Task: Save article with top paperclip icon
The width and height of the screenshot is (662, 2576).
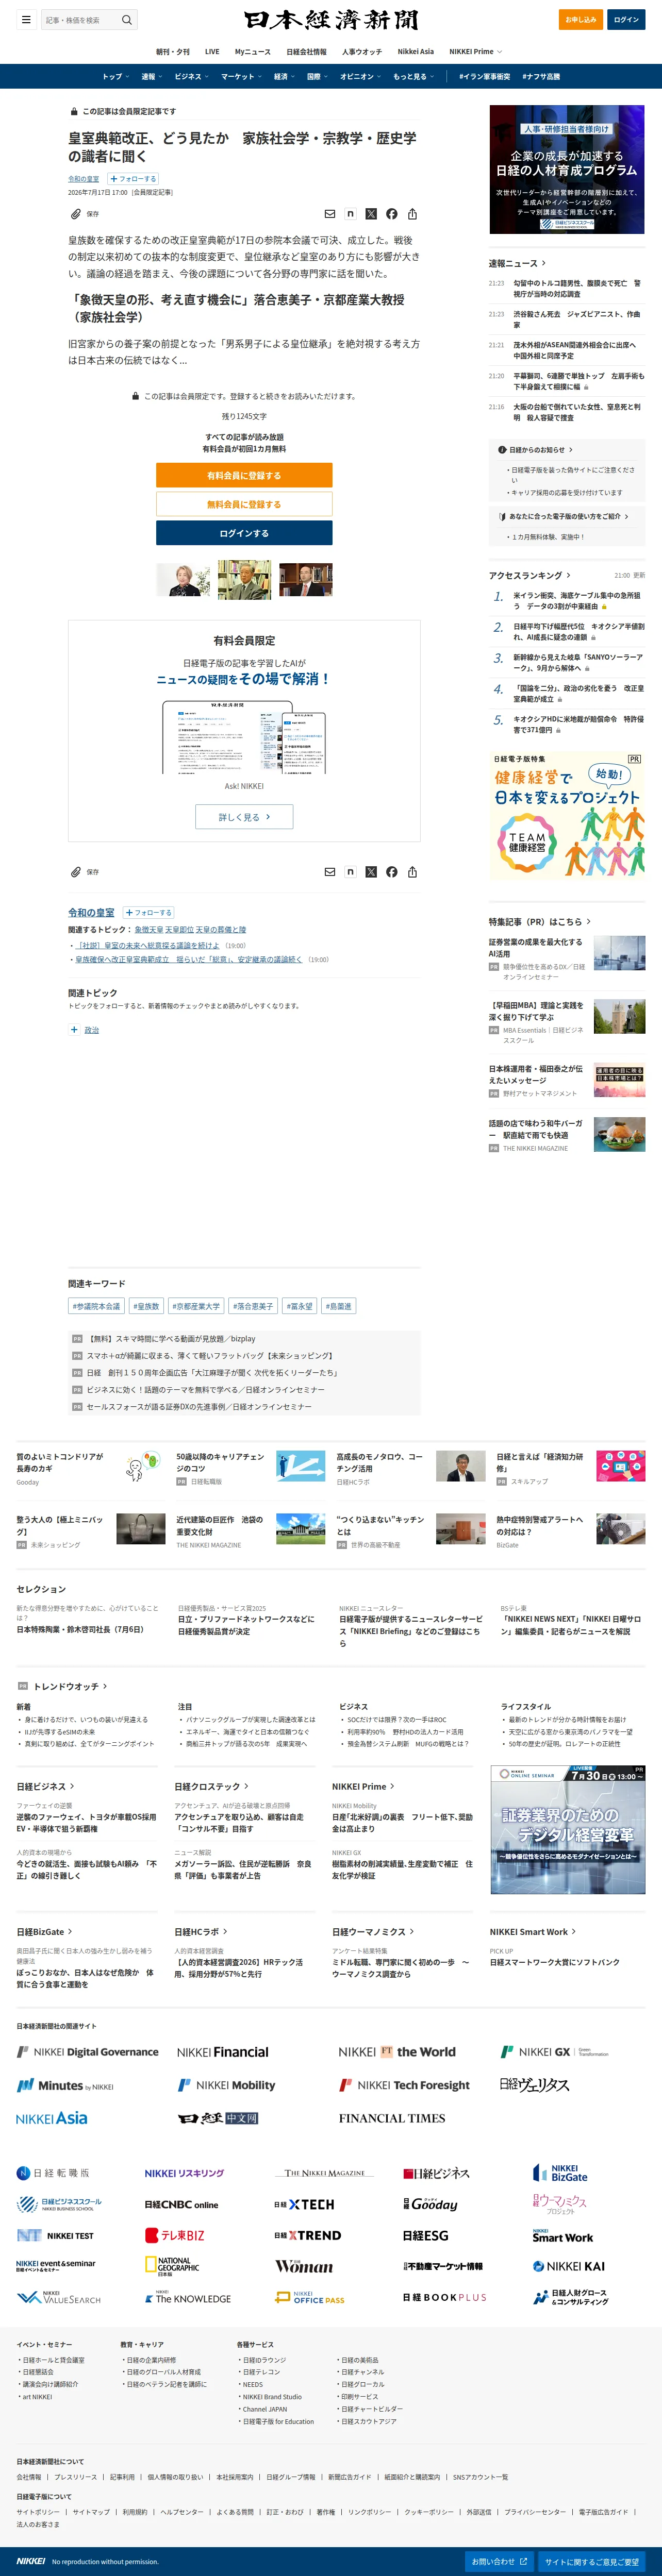Action: point(76,214)
